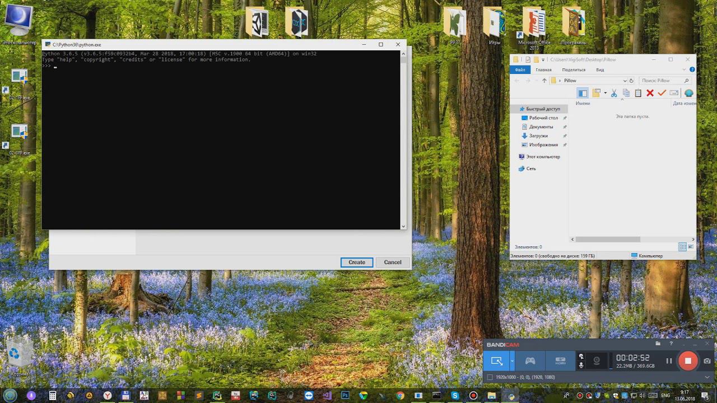Toggle Bandicam webcam overlay
The image size is (717, 403).
pos(597,361)
